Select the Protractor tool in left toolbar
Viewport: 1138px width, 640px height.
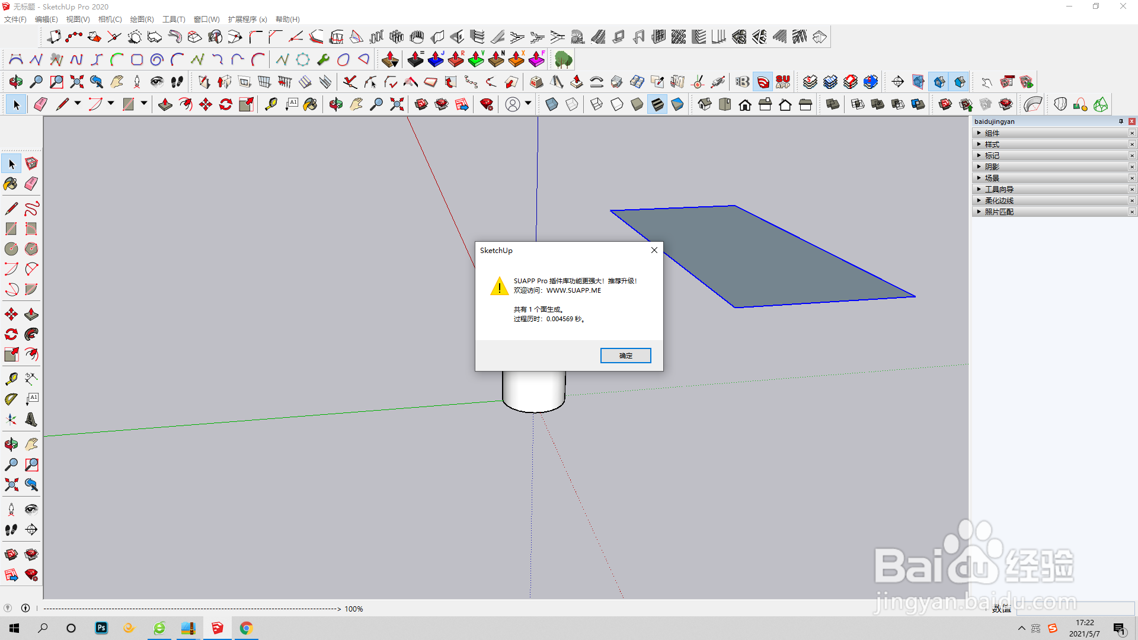[11, 399]
